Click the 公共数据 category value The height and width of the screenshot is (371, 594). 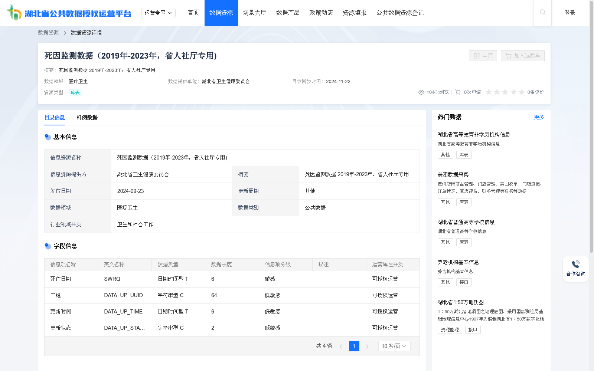pyautogui.click(x=315, y=208)
